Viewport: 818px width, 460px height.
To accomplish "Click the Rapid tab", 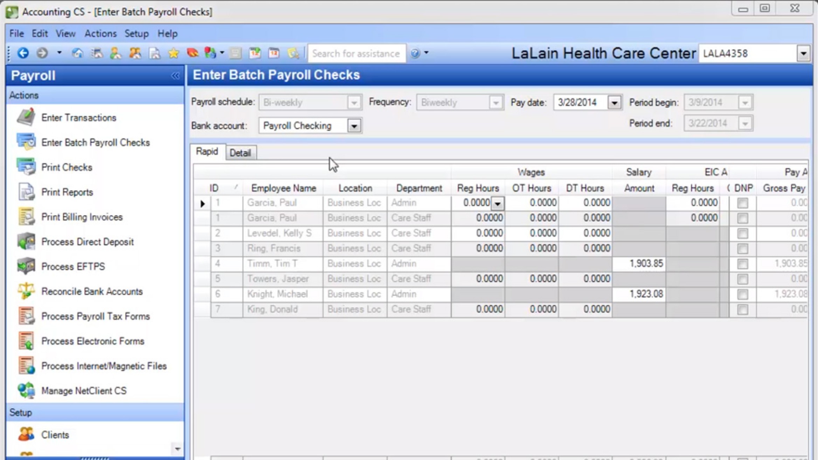I will (x=207, y=152).
